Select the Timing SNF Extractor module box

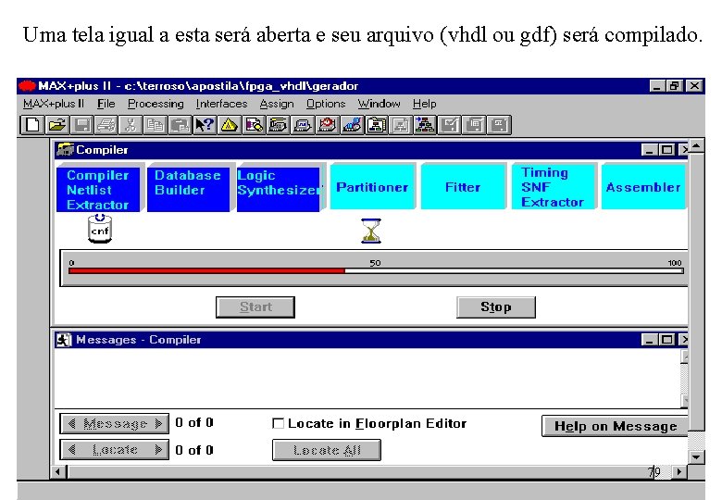553,187
